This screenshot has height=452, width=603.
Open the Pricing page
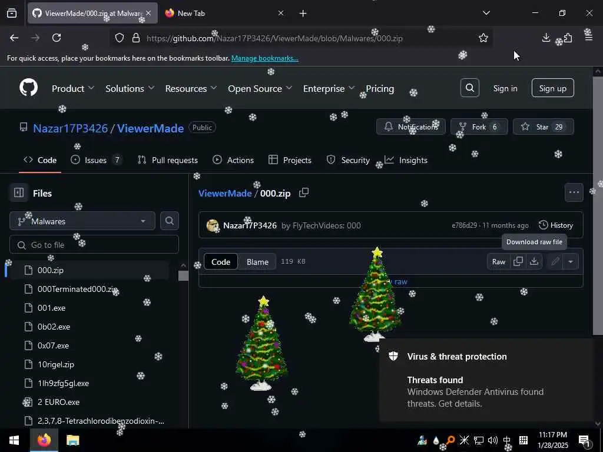(380, 88)
